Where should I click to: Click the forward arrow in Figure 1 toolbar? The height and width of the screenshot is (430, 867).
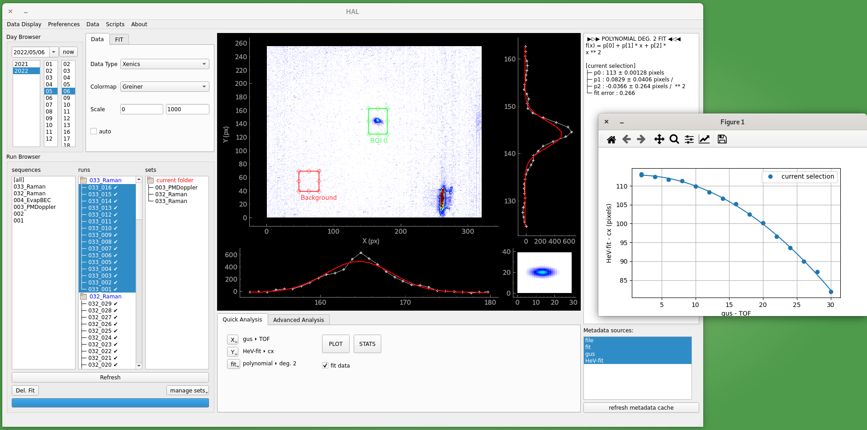pos(641,139)
